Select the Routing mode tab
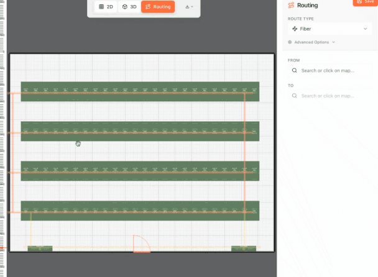This screenshot has width=378, height=277. pos(158,7)
